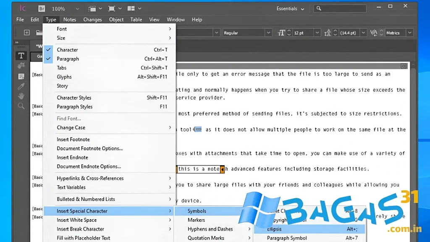Image resolution: width=430 pixels, height=242 pixels.
Task: Choose Fill with Placeholder Text
Action: 109,238
